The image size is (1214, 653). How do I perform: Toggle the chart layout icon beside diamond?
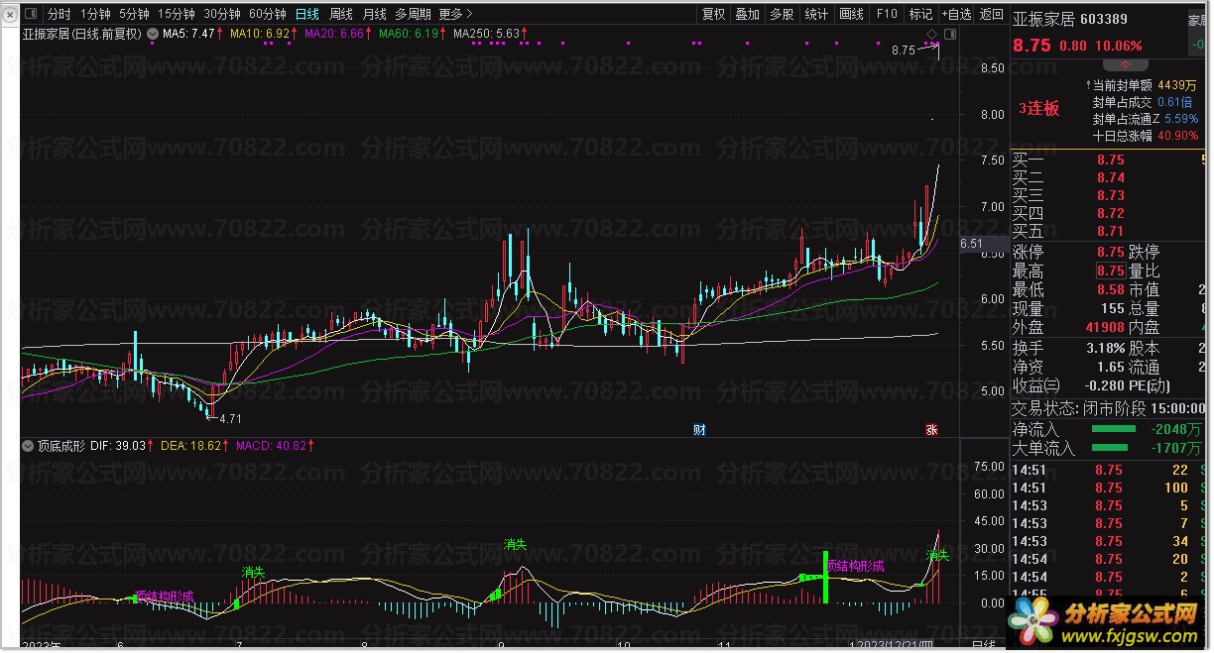tap(949, 35)
